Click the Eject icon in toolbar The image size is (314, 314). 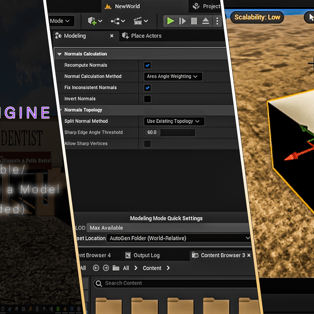tap(206, 21)
